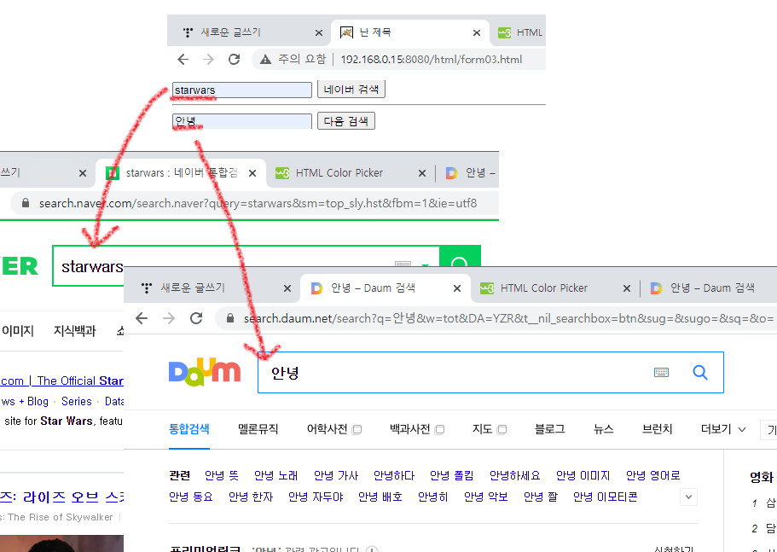Viewport: 777px width, 552px height.
Task: Open 지도 new-window icon
Action: point(502,430)
